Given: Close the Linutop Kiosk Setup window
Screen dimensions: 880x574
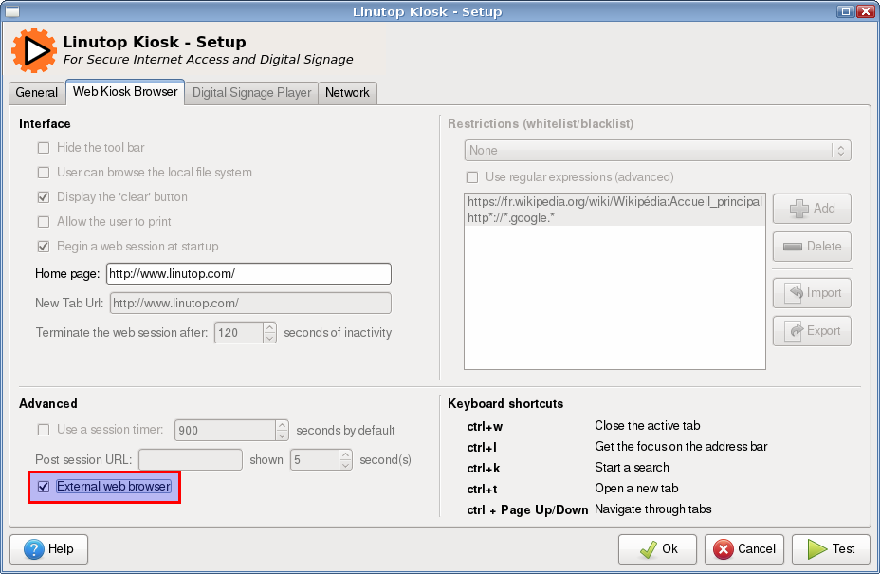Looking at the screenshot, I should 865,11.
